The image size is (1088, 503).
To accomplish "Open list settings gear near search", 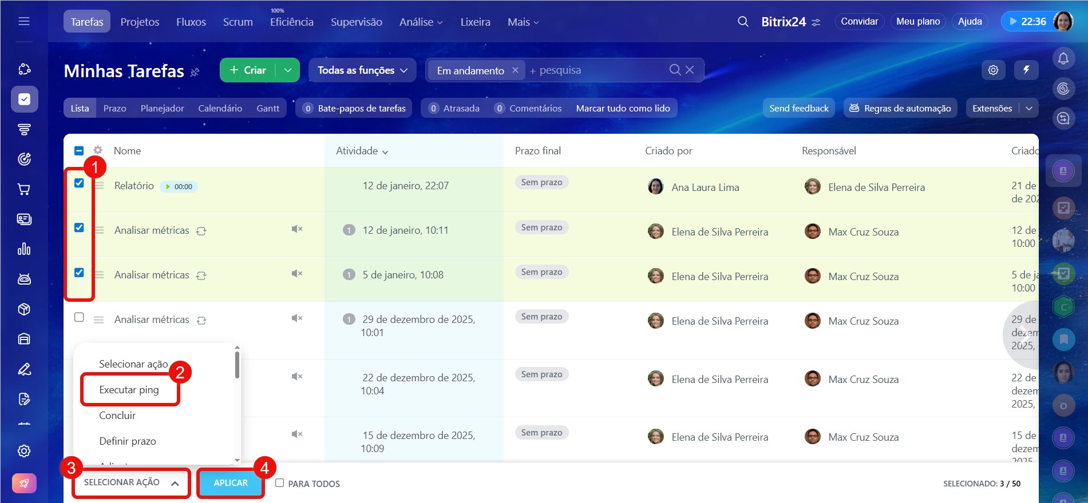I will pos(993,70).
